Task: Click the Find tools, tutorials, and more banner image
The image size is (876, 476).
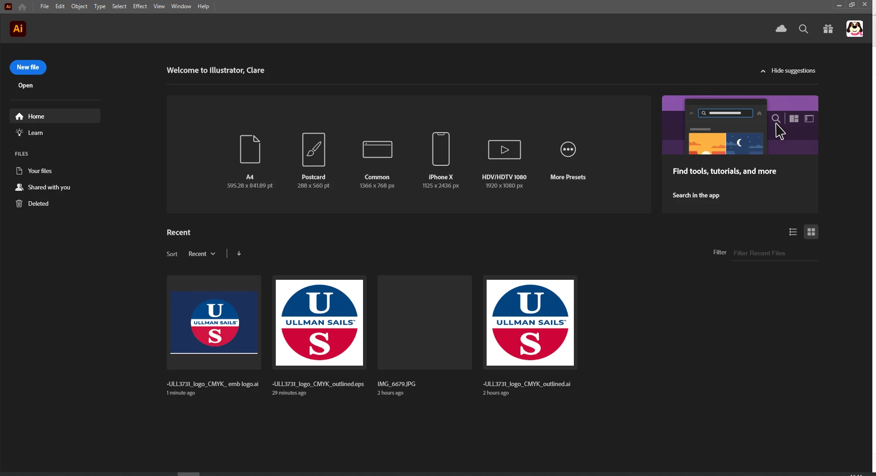Action: (x=740, y=125)
